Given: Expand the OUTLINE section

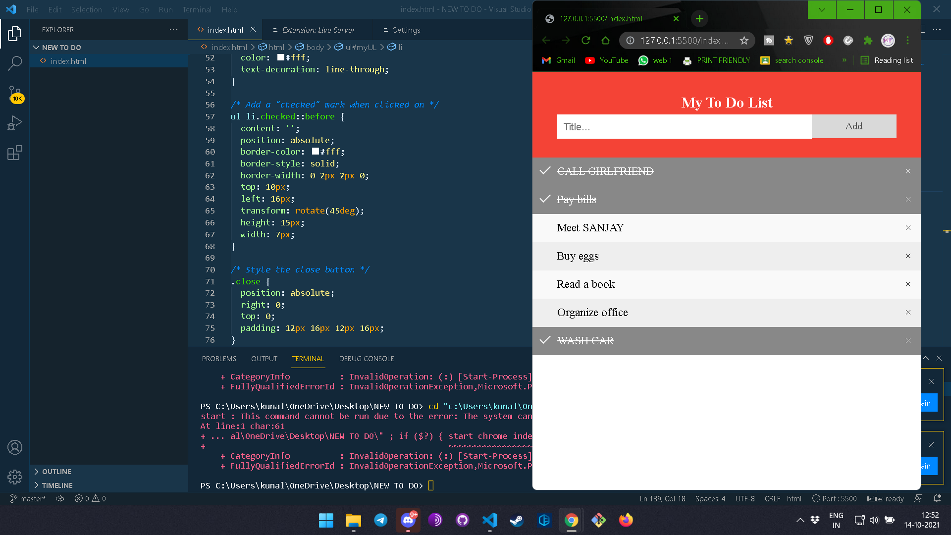Looking at the screenshot, I should (x=56, y=472).
